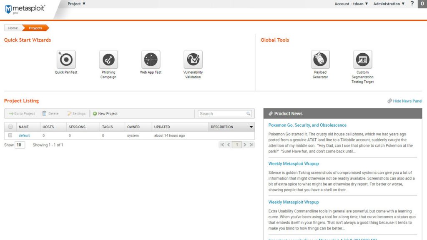Open the Payload Generator tool
Screen dimensions: 427x240
coord(320,60)
